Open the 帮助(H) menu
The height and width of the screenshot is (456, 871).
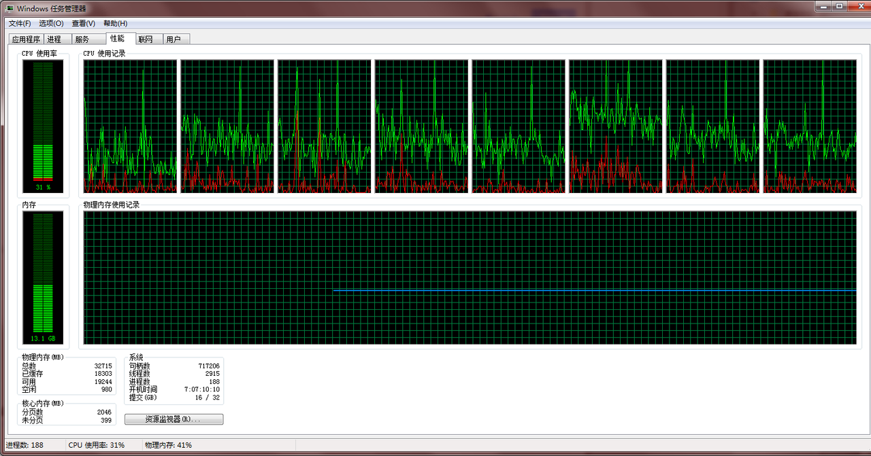click(116, 23)
